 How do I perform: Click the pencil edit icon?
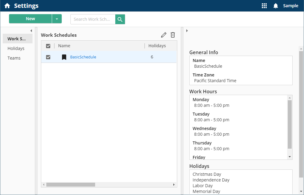pos(163,35)
